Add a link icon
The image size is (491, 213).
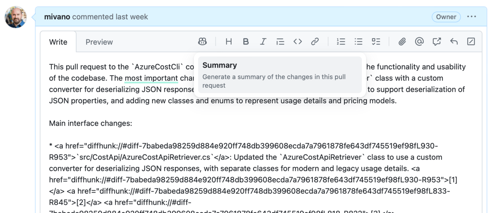click(x=315, y=42)
